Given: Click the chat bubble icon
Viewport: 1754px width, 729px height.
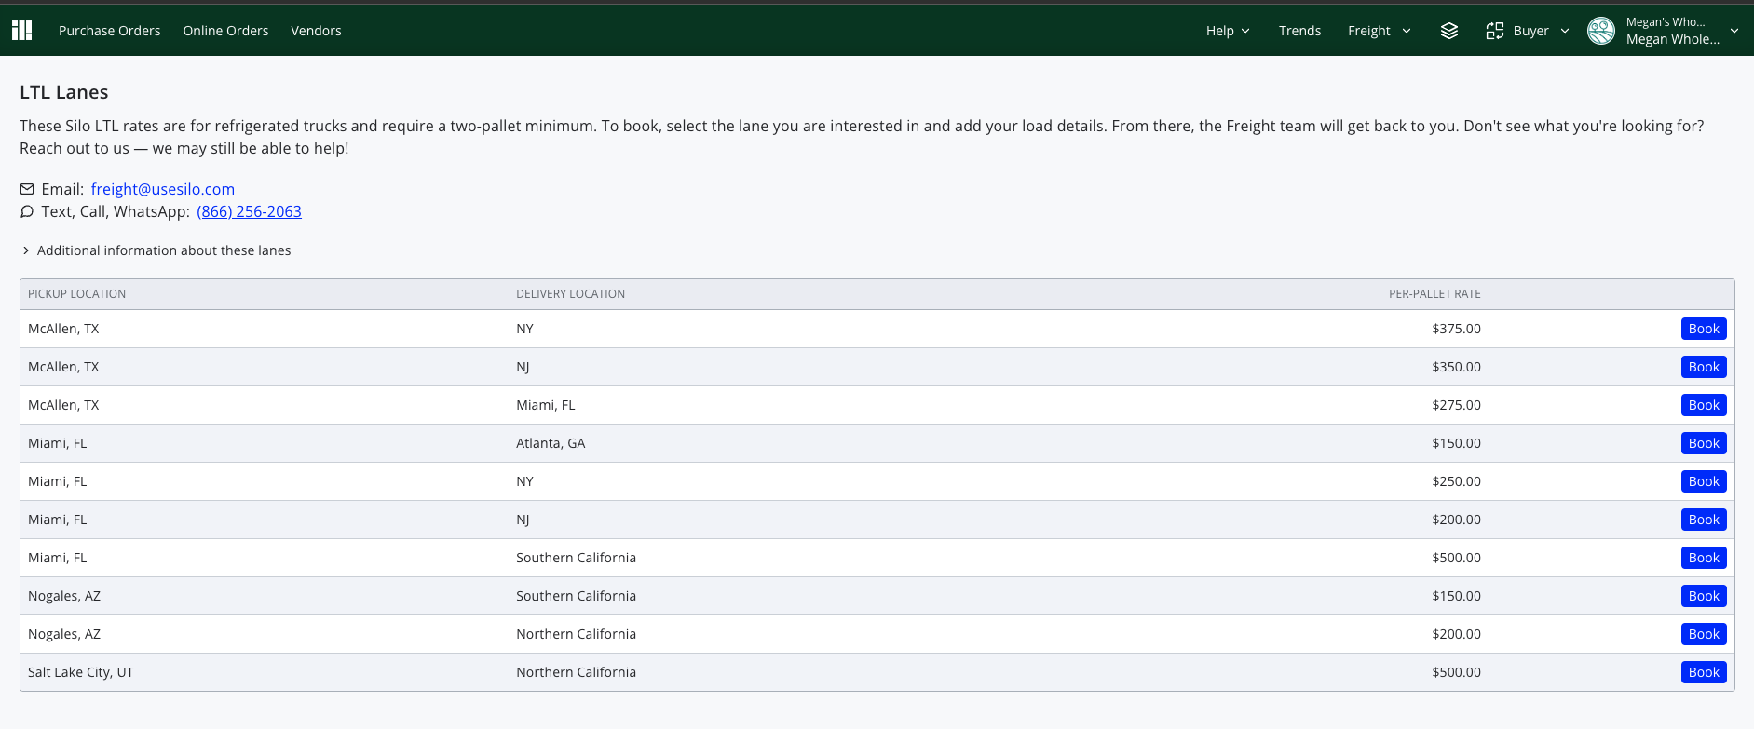Looking at the screenshot, I should click(27, 211).
